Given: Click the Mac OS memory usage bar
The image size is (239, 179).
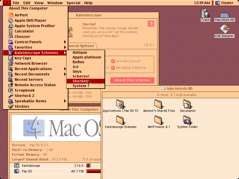Looking at the screenshot, I should 94,171.
